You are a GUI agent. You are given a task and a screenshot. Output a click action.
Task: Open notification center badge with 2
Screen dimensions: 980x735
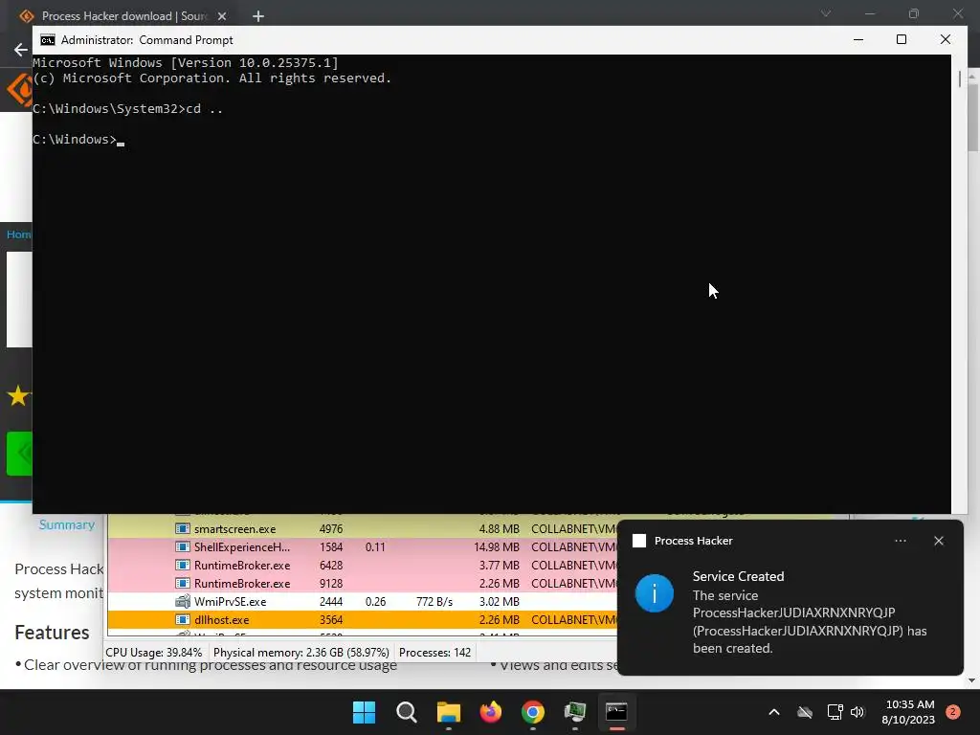pos(953,712)
